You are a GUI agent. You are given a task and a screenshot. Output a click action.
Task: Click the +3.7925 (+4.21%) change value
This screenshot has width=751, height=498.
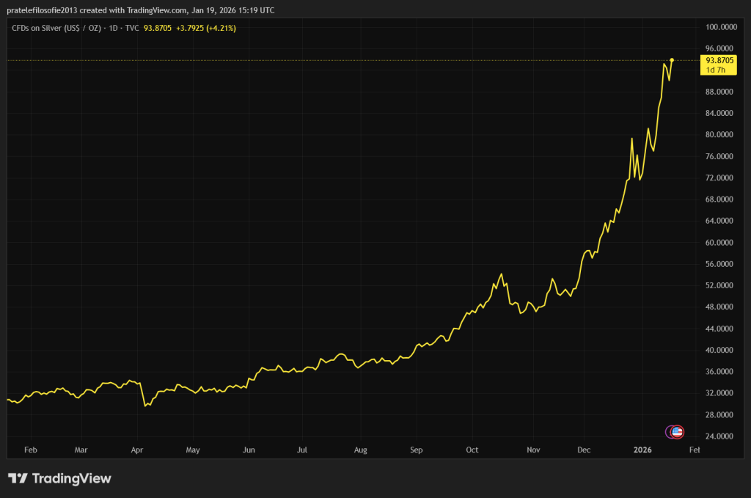[207, 28]
